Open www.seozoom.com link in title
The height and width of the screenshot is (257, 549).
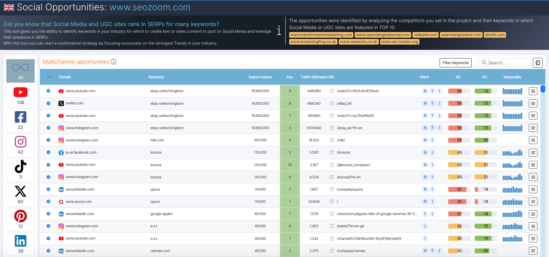(x=150, y=7)
